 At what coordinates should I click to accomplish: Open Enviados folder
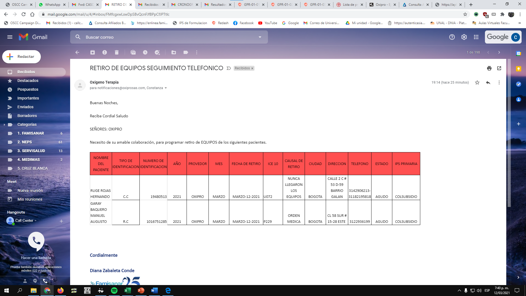[x=33, y=107]
